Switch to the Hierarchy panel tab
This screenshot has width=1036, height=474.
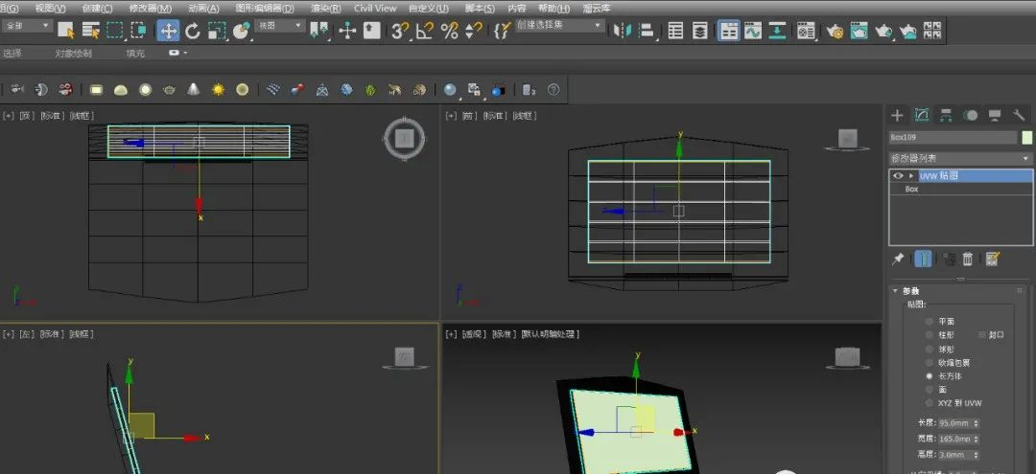click(946, 115)
